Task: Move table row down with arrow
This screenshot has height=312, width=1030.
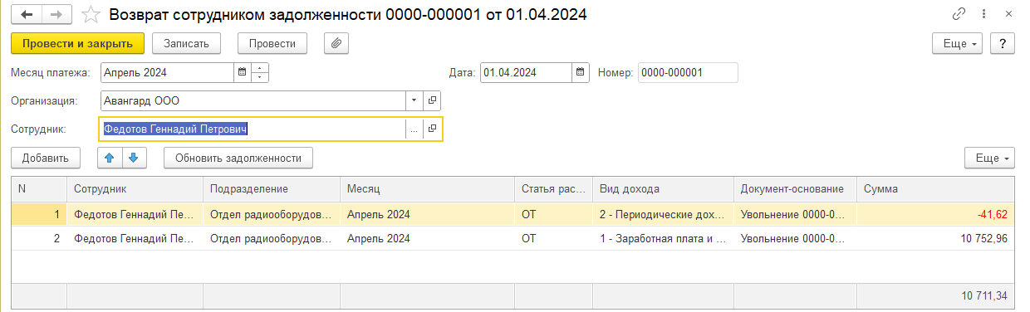Action: (134, 157)
